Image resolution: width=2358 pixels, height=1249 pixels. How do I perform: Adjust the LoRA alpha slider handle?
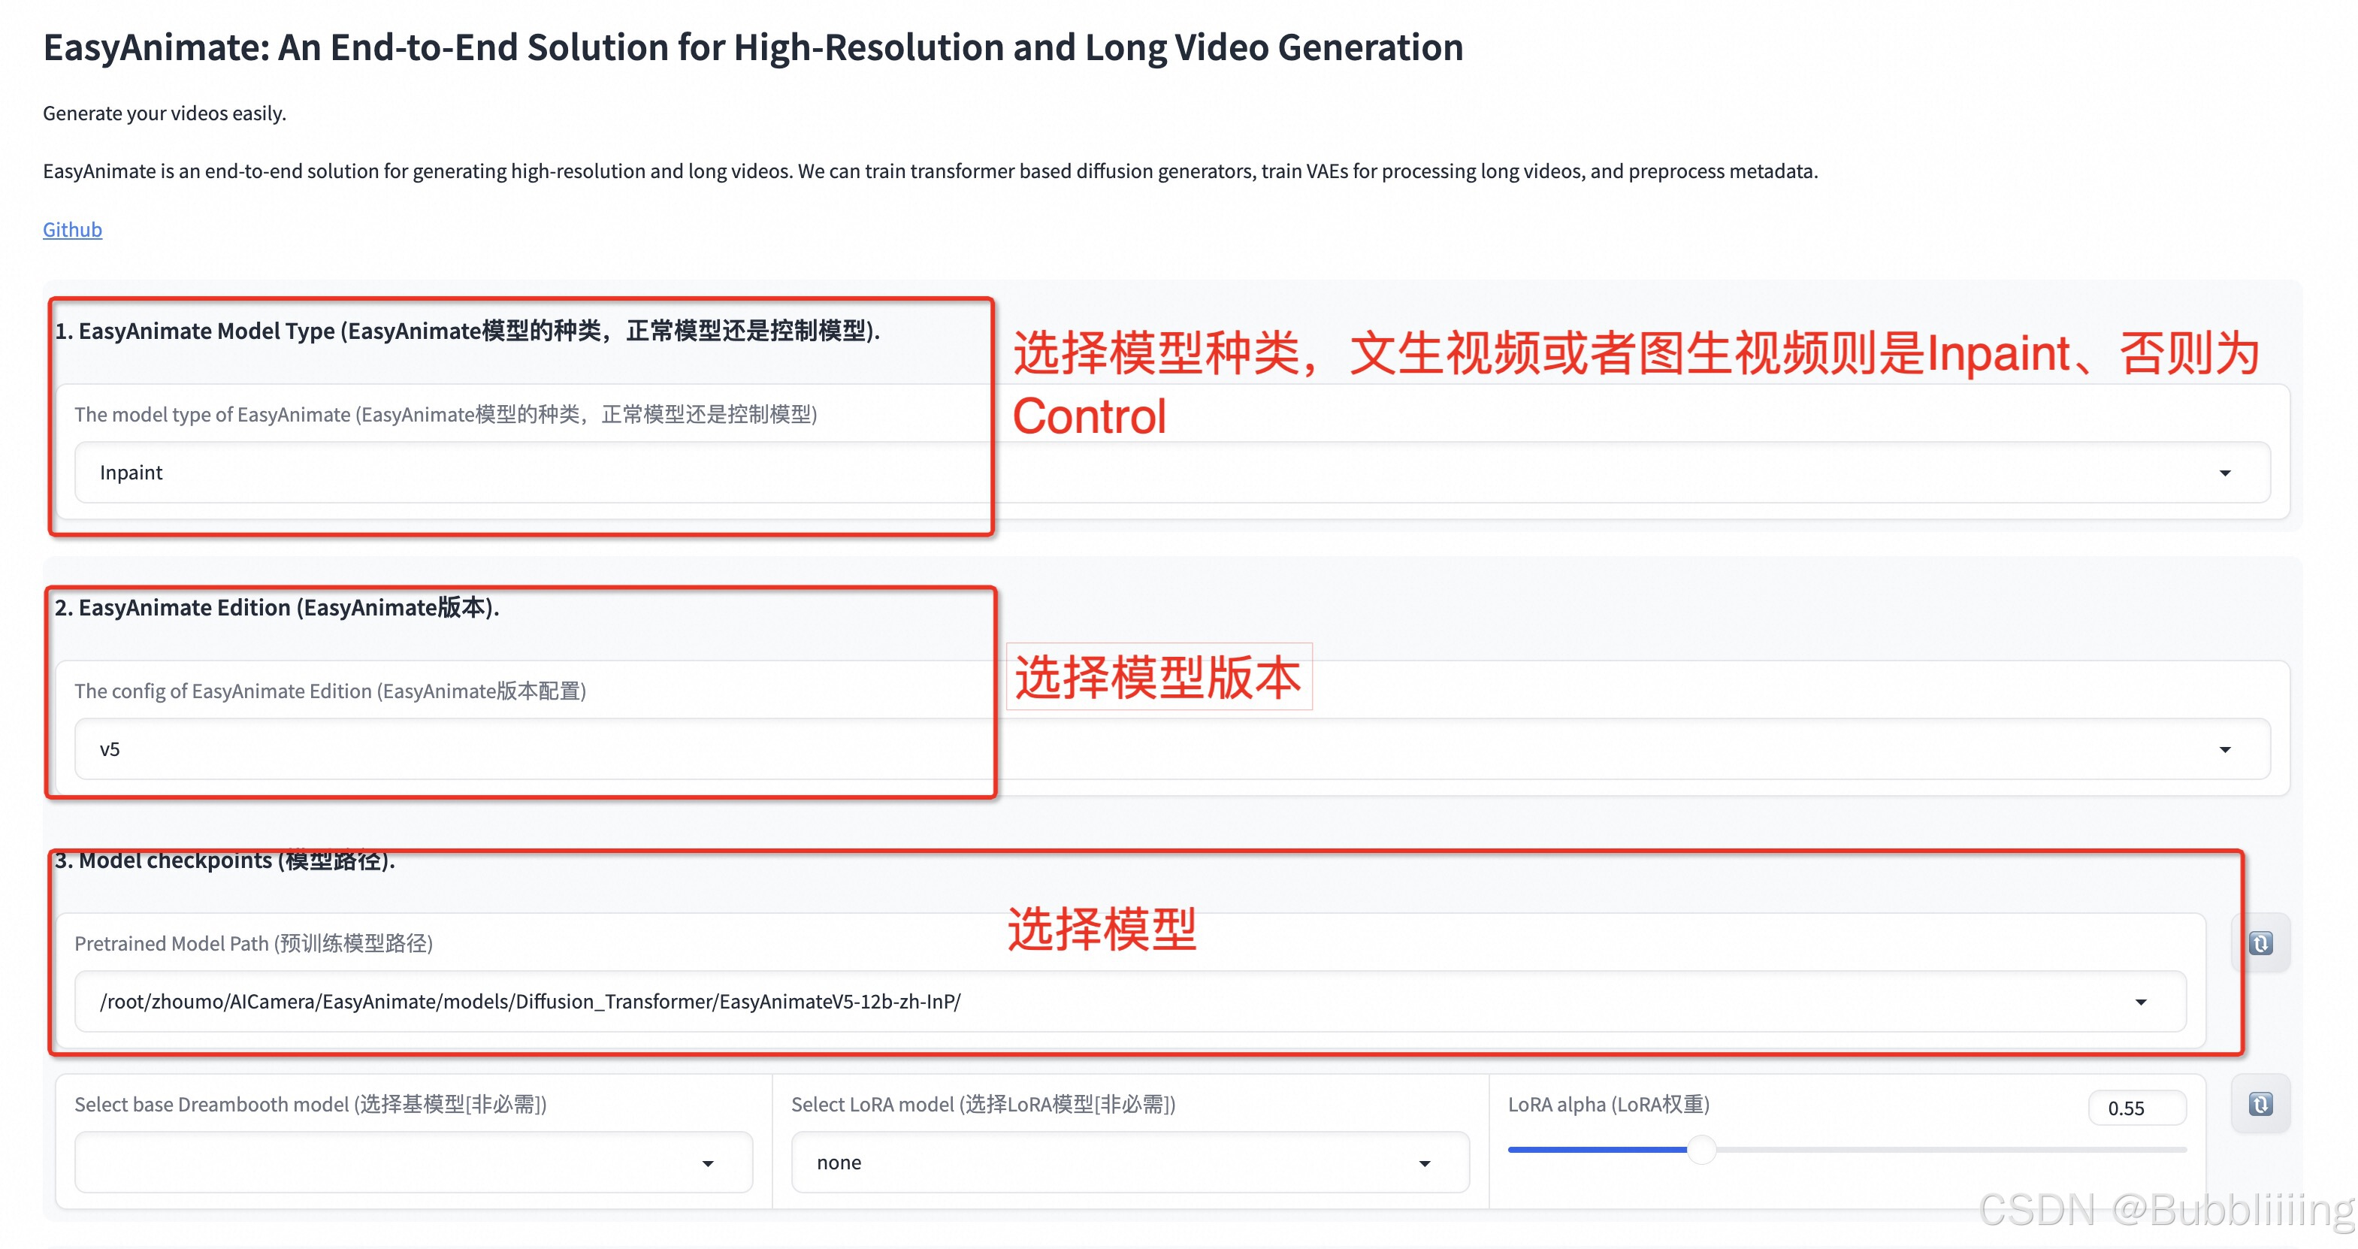point(1702,1149)
